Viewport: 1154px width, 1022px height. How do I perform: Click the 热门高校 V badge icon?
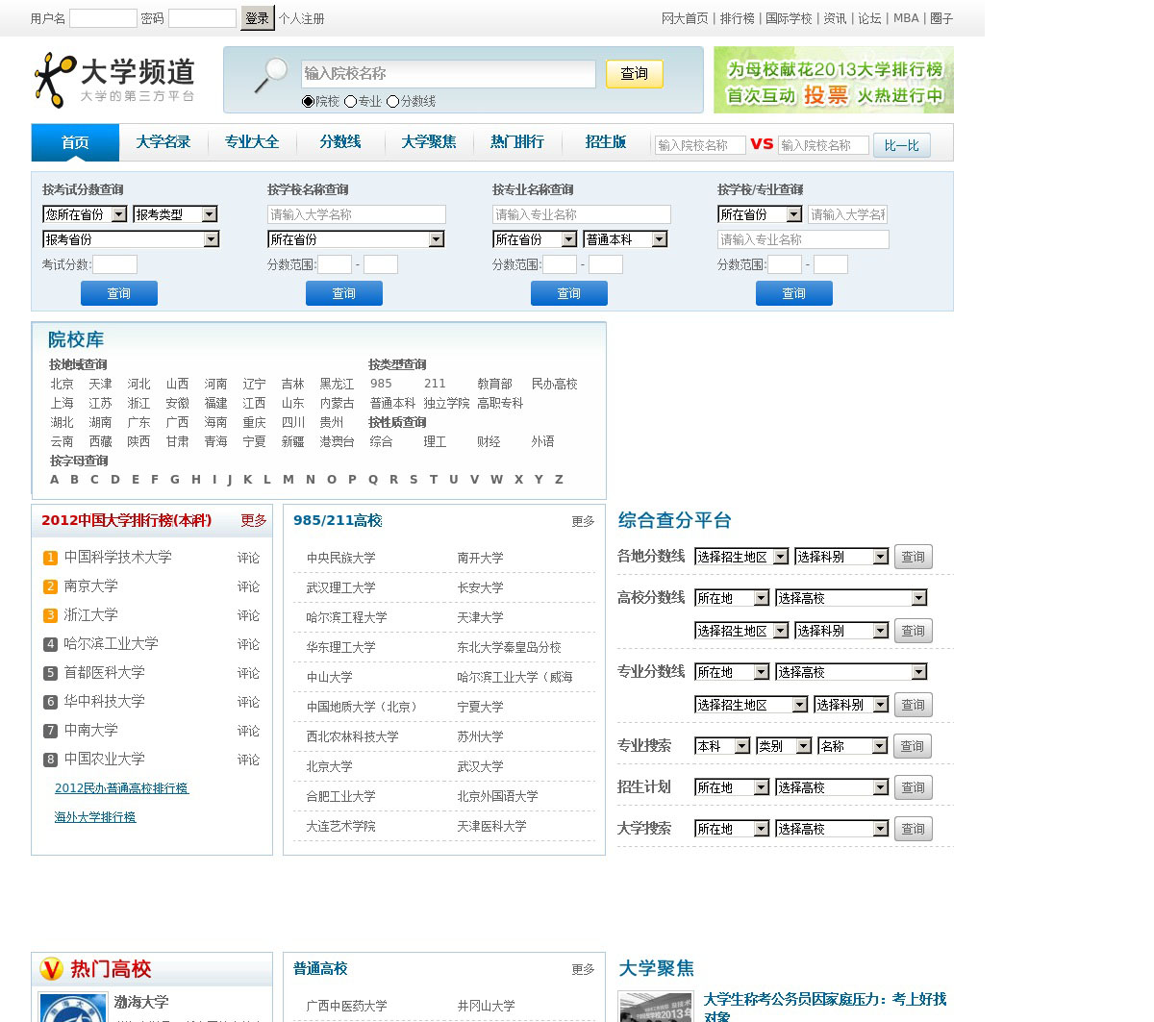[51, 969]
